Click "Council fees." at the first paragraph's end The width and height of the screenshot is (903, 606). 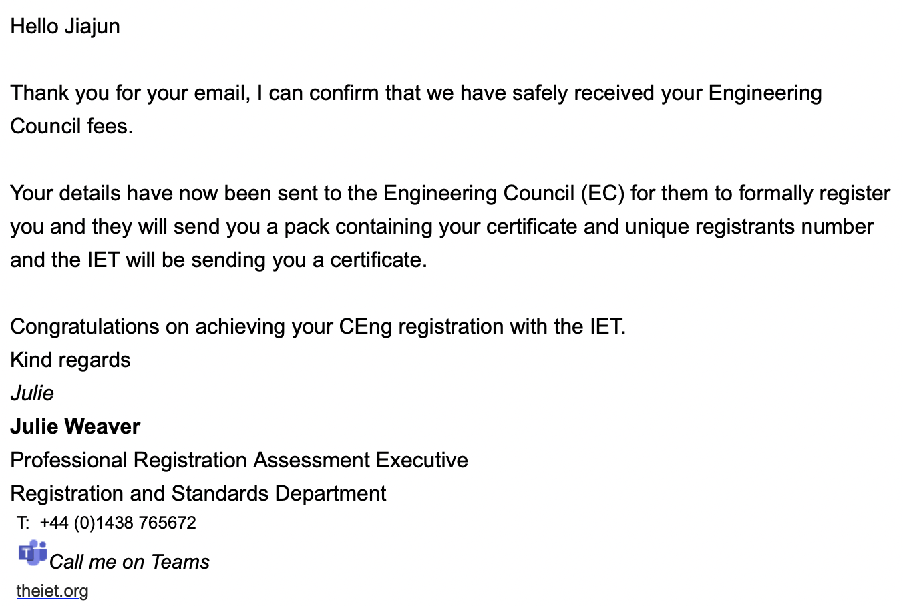71,126
